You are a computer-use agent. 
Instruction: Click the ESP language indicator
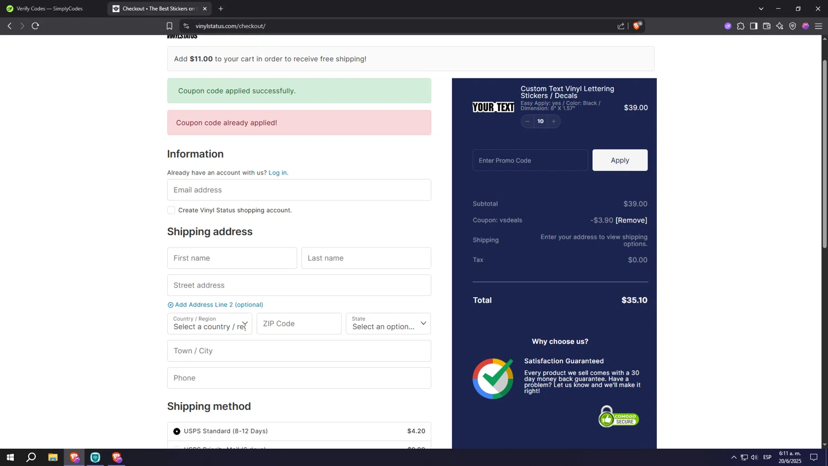pyautogui.click(x=767, y=457)
